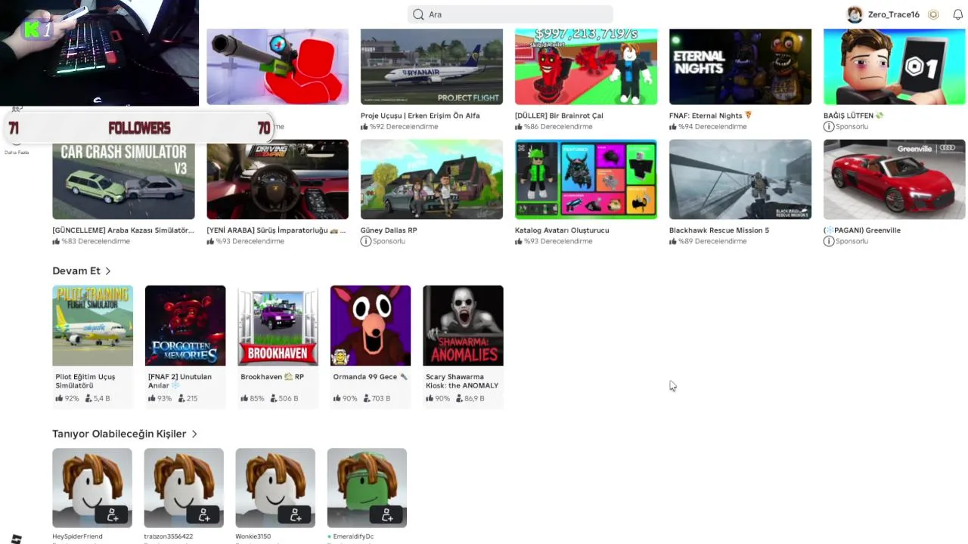This screenshot has width=968, height=544.
Task: Open Brookhaven RP game thumbnail
Action: pyautogui.click(x=278, y=326)
